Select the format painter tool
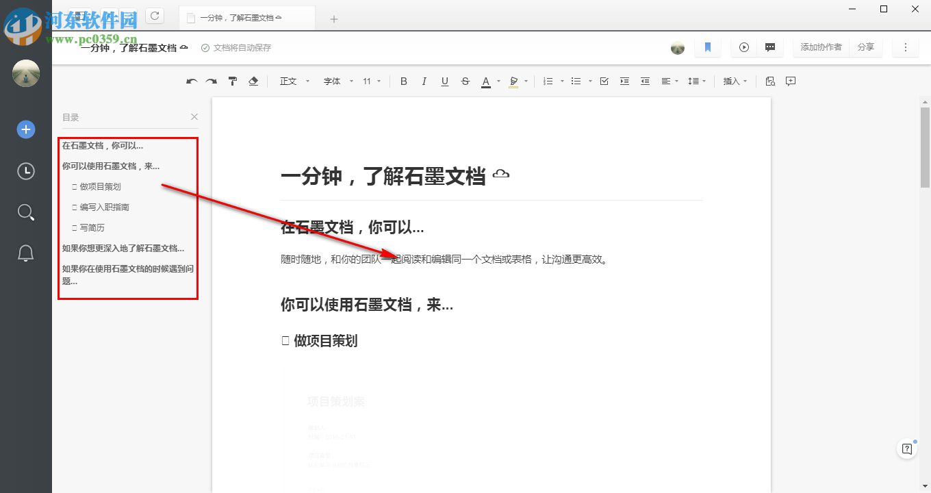The width and height of the screenshot is (931, 493). (233, 81)
